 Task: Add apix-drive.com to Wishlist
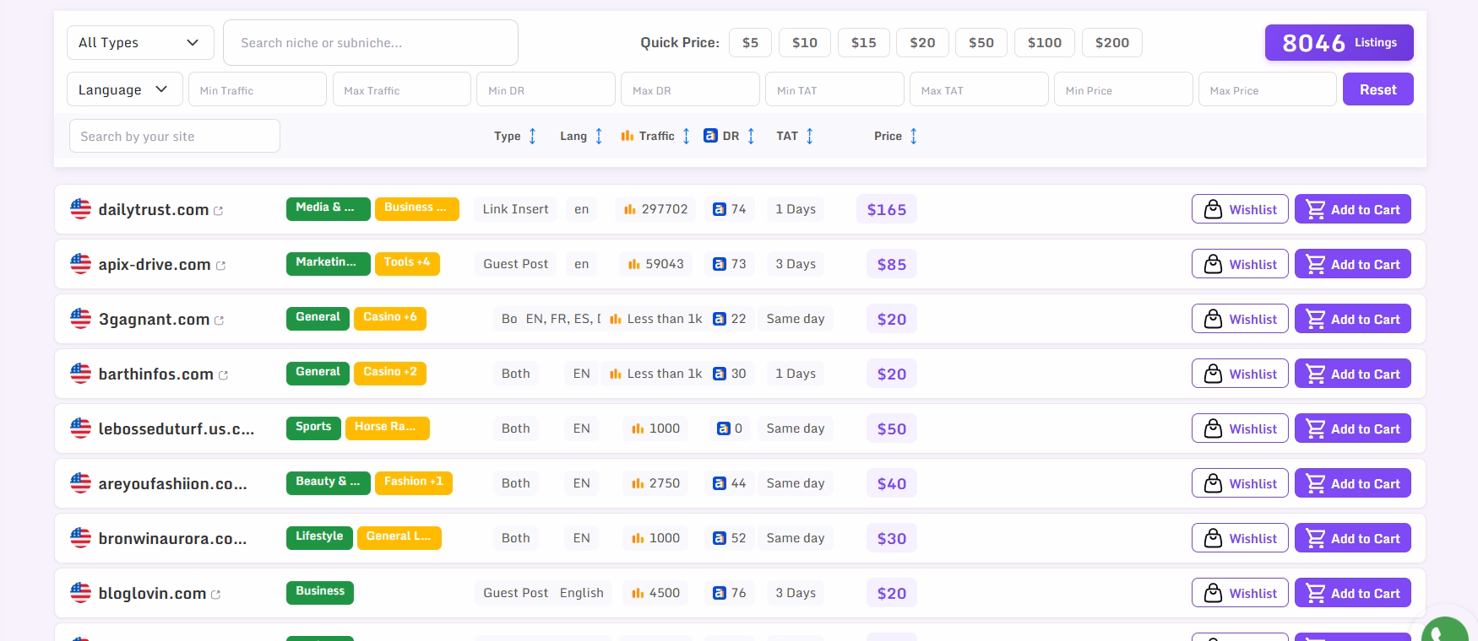tap(1240, 264)
